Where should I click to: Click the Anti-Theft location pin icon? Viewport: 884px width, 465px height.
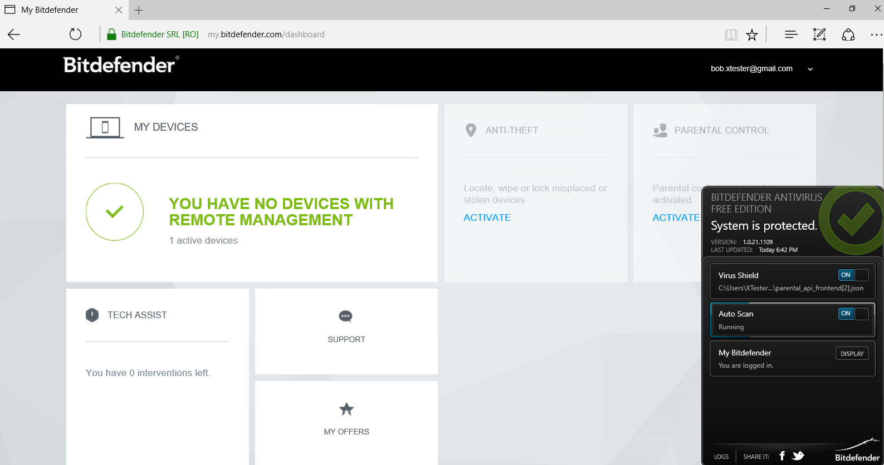471,130
